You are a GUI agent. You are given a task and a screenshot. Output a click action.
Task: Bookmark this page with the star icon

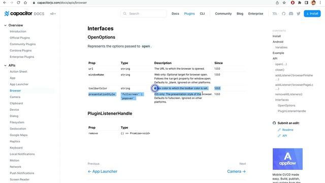click(x=284, y=3)
